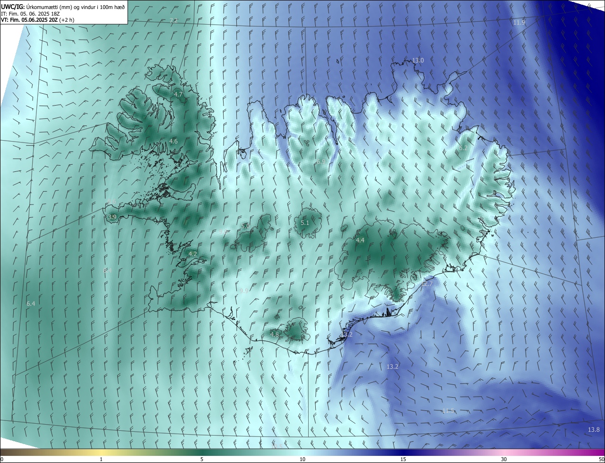Screen dimensions: 605x463
Task: Click the 15 tick on the color scale
Action: click(x=403, y=459)
